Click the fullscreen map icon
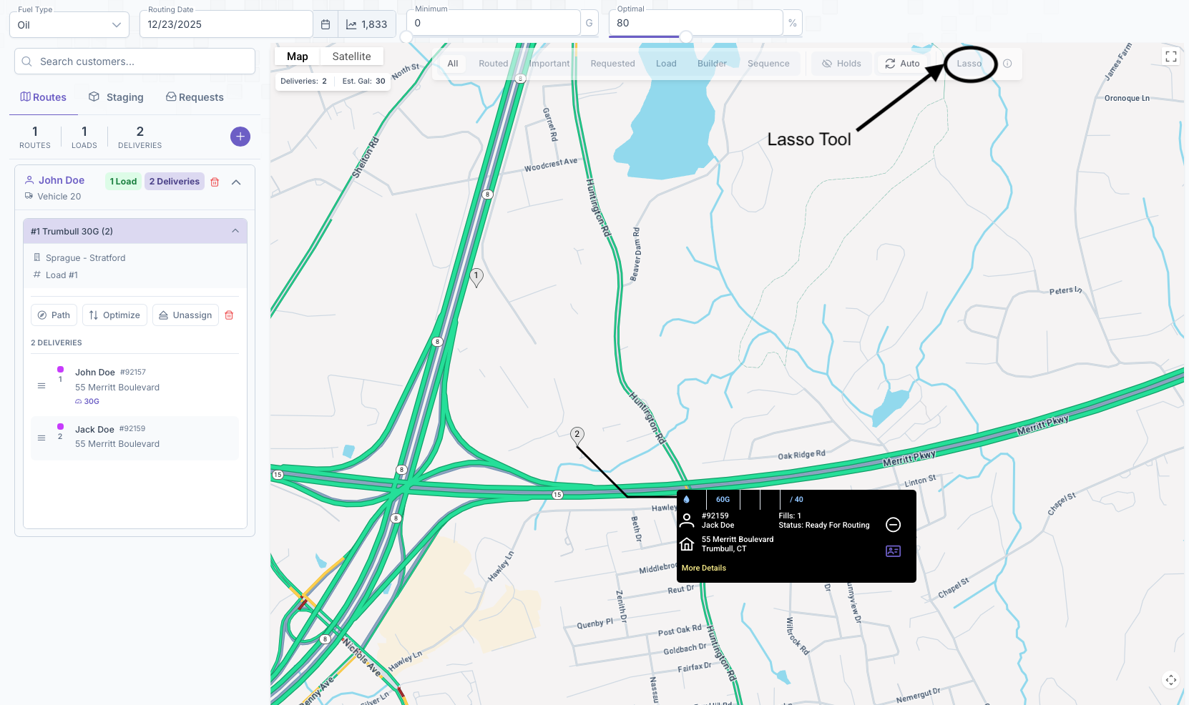Image resolution: width=1189 pixels, height=705 pixels. [x=1170, y=56]
